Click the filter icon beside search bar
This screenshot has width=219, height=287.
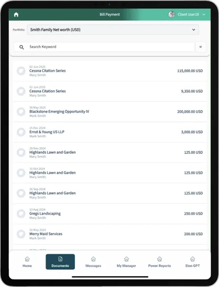point(200,47)
